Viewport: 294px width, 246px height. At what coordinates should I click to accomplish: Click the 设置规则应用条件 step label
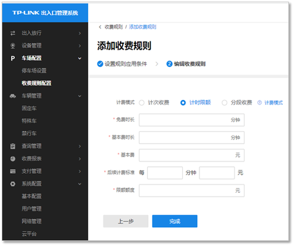tap(126, 64)
